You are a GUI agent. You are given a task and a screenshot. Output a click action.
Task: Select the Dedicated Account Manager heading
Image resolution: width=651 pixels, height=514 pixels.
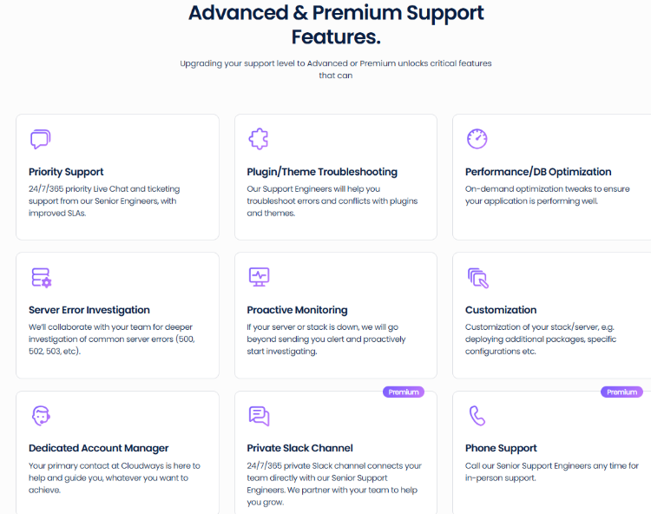pos(98,448)
